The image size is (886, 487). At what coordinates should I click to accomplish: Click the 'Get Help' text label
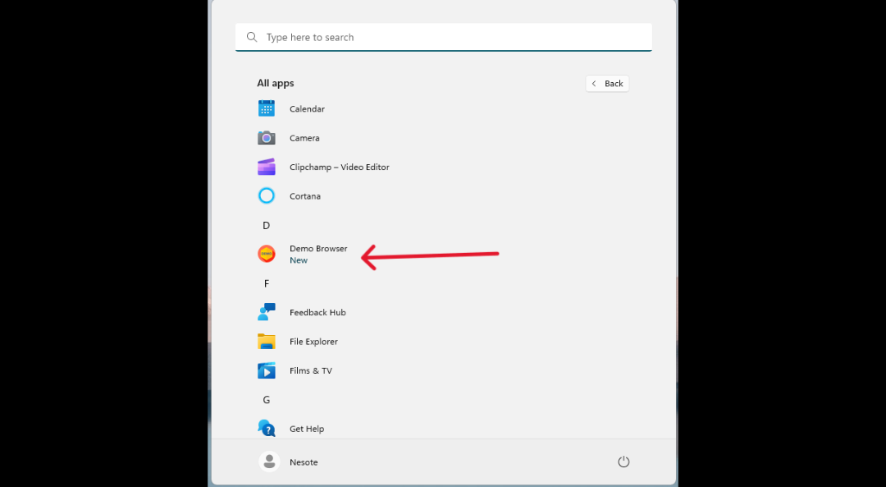[x=307, y=429]
